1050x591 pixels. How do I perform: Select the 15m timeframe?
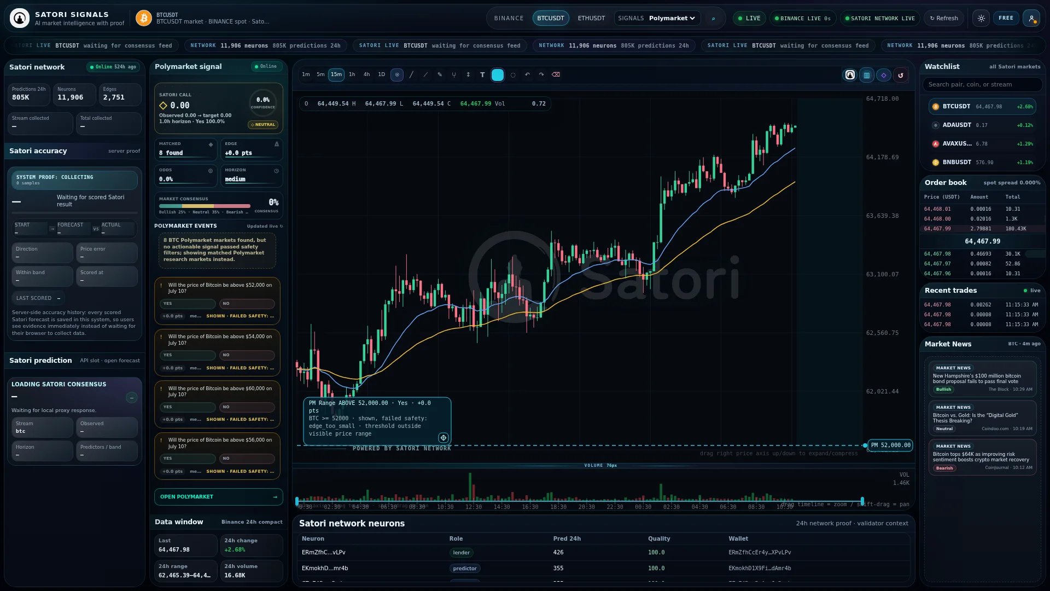[x=336, y=75]
